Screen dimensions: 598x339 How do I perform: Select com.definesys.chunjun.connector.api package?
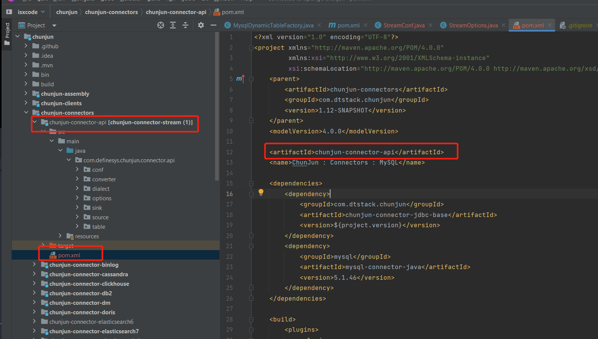click(x=129, y=160)
